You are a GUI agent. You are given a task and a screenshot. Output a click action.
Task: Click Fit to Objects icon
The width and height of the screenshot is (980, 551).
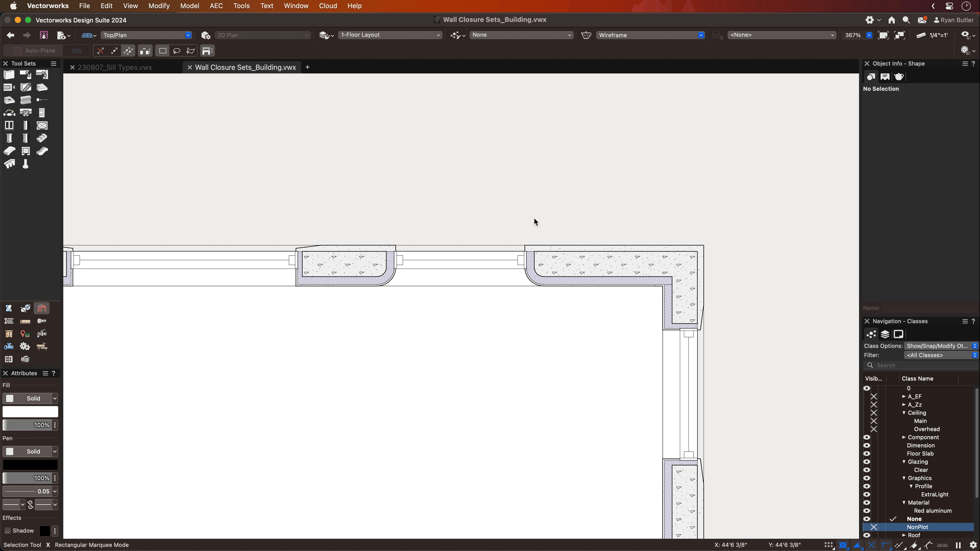coord(900,35)
